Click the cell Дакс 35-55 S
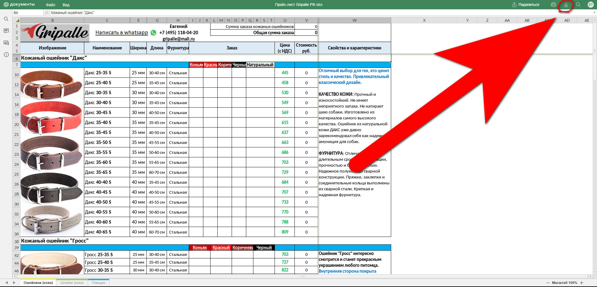The image size is (597, 287). (x=107, y=152)
